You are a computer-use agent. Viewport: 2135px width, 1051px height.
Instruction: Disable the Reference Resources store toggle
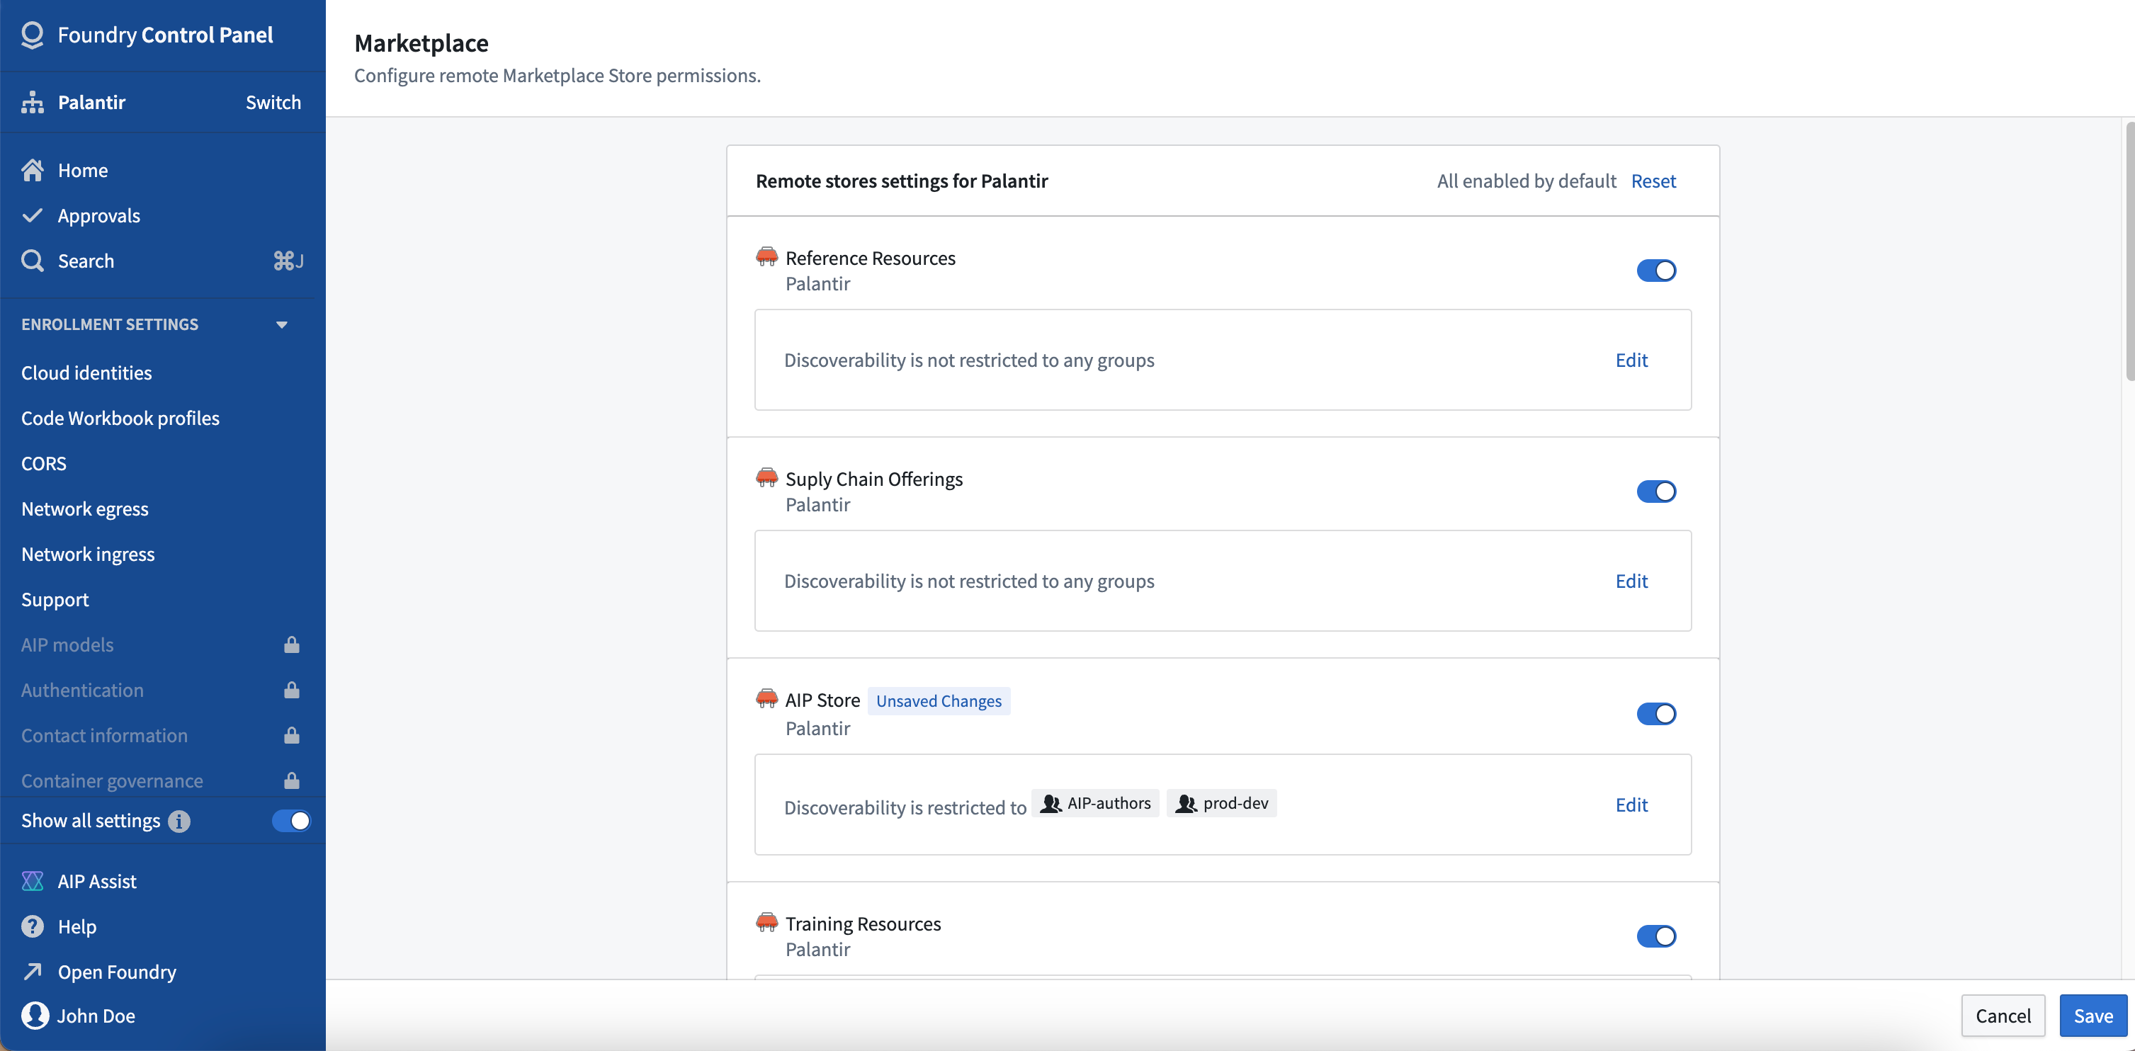[1656, 271]
